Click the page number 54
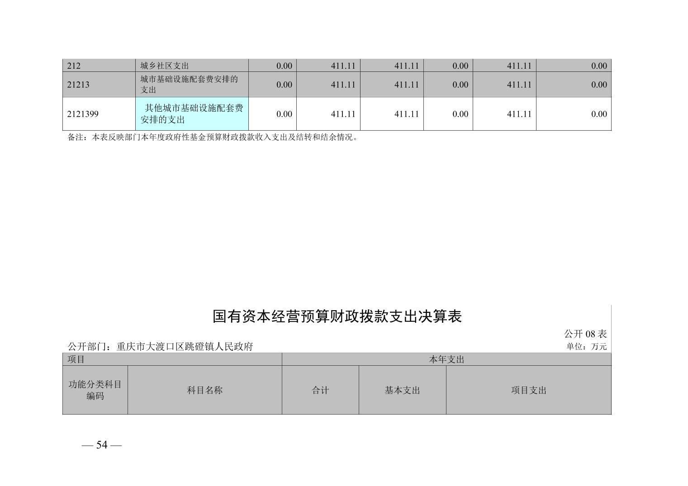Screen dimensions: 688x486 (102, 445)
